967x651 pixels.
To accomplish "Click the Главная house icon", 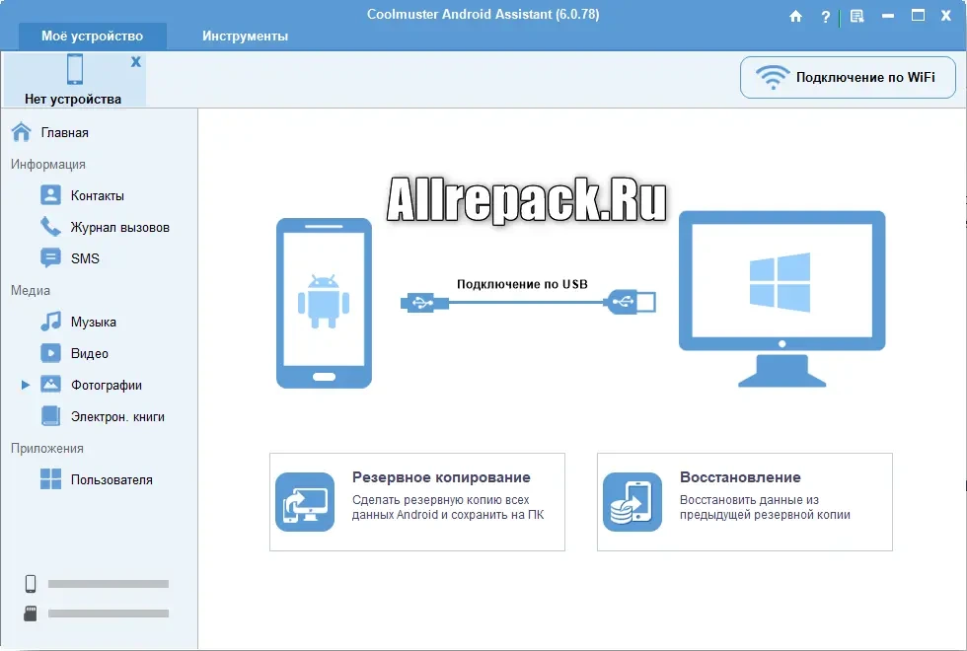I will click(x=22, y=132).
